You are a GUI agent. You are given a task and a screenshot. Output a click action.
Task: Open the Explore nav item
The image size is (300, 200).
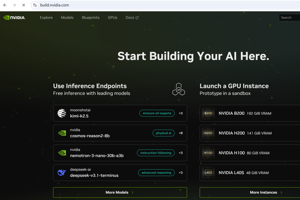(x=46, y=17)
